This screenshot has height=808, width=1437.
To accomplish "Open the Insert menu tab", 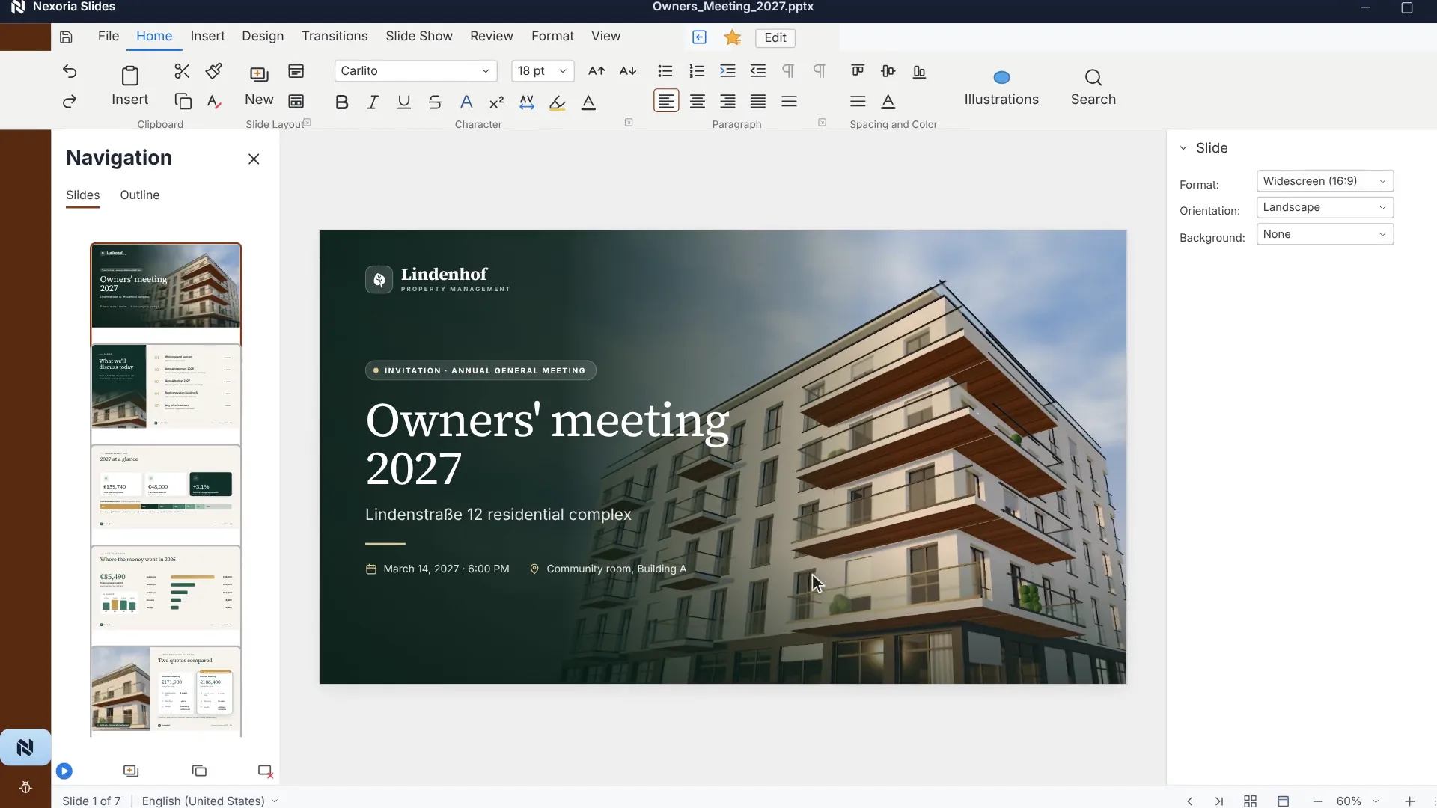I will click(207, 37).
